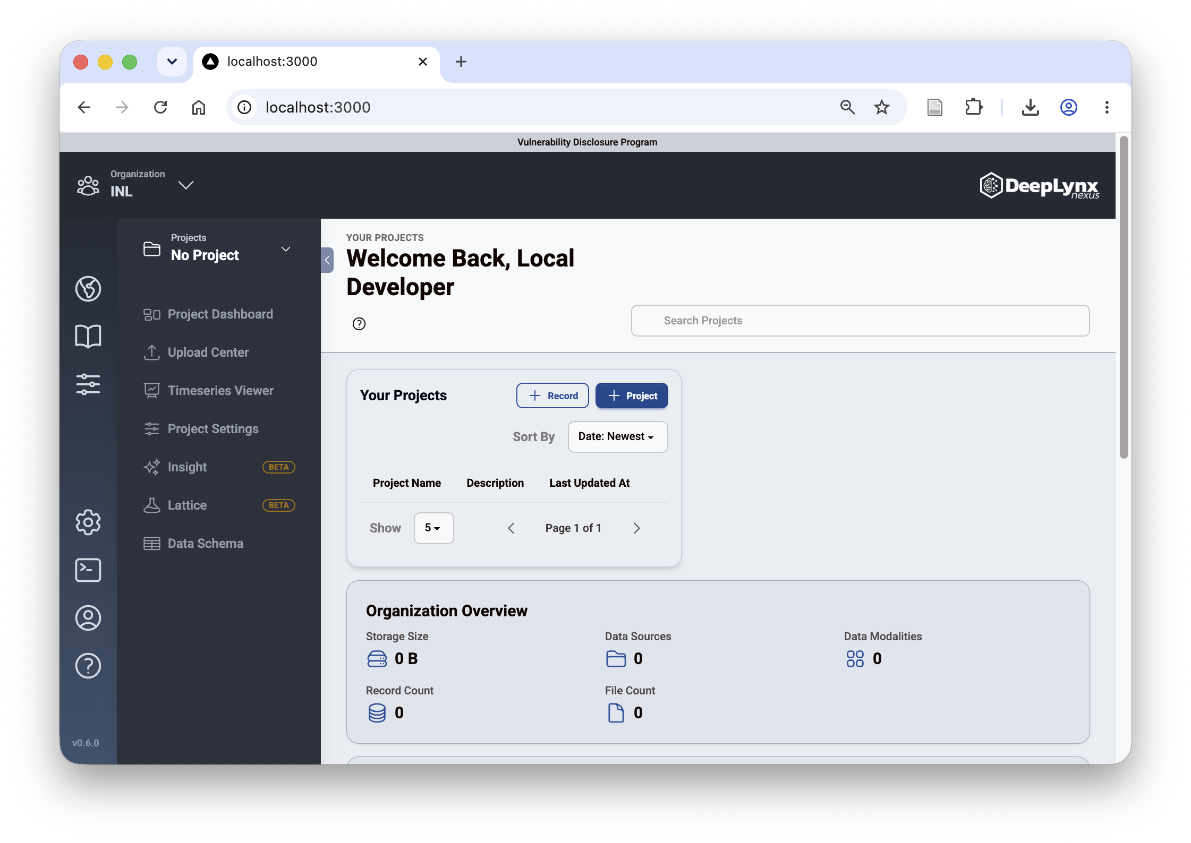Go to browser home page
The height and width of the screenshot is (843, 1191).
tap(199, 107)
